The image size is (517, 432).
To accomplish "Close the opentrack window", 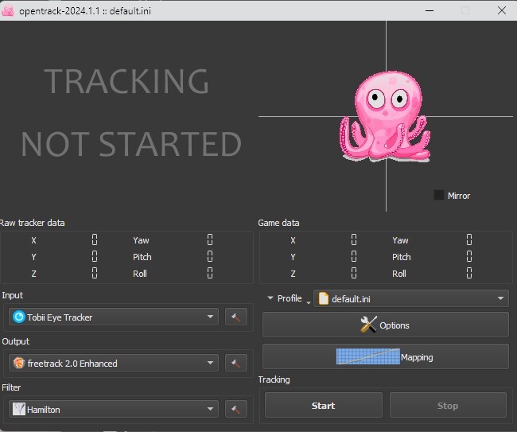I will click(x=502, y=10).
